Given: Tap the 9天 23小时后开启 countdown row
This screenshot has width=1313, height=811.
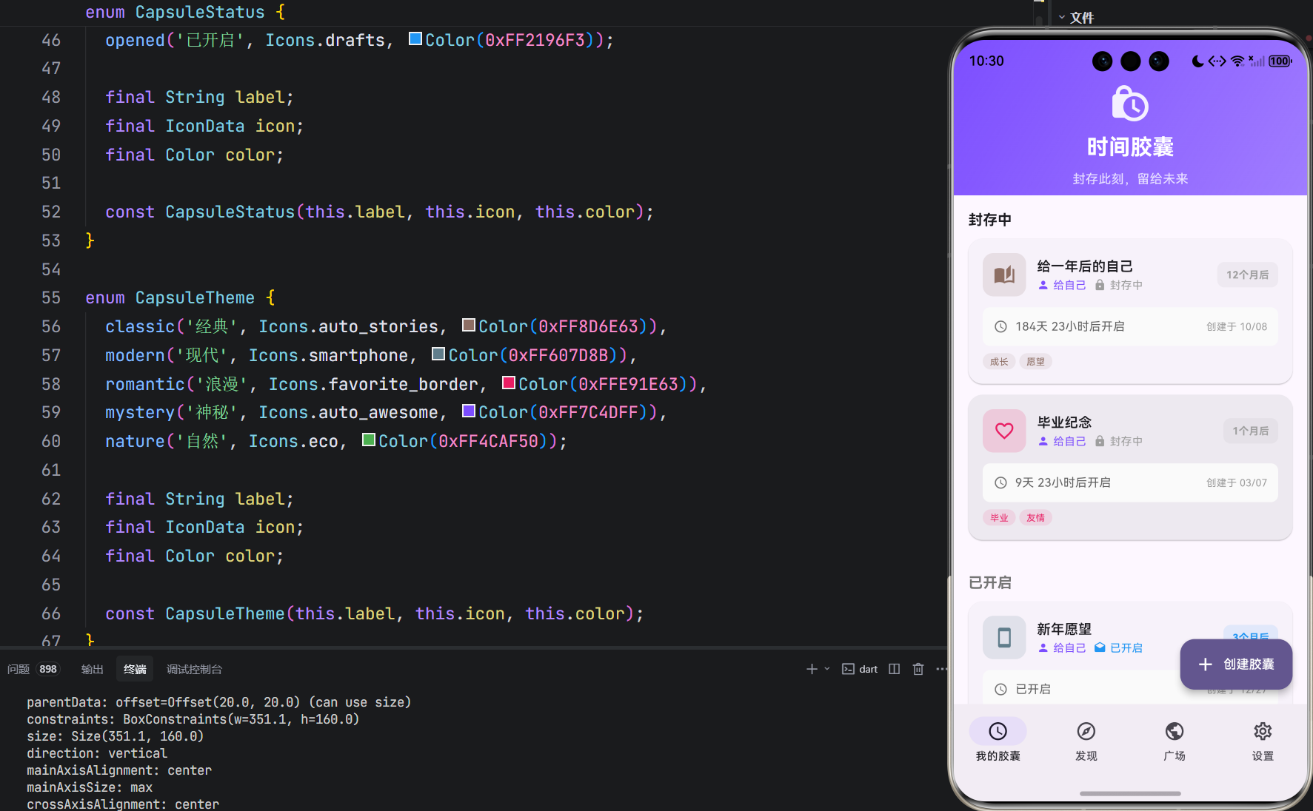Looking at the screenshot, I should 1130,482.
